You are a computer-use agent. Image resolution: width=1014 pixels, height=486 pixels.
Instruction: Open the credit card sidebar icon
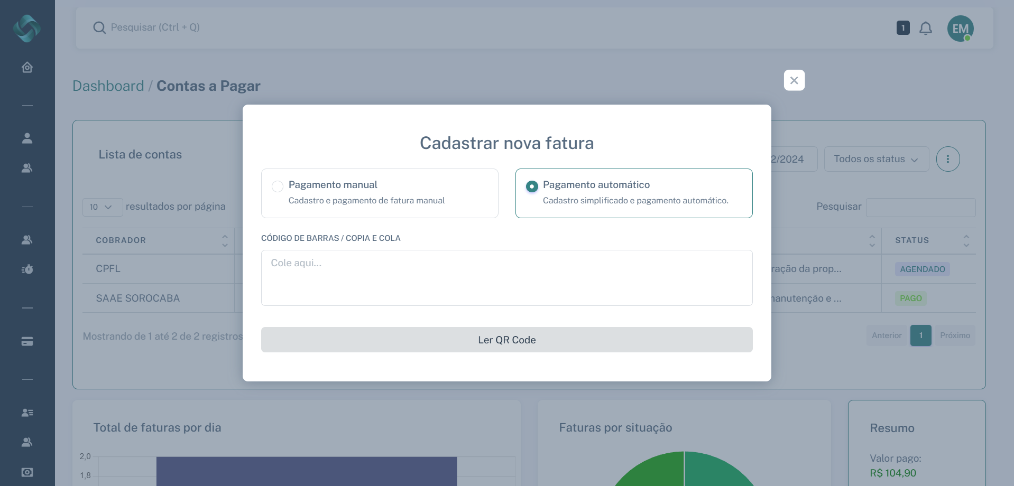pyautogui.click(x=27, y=342)
